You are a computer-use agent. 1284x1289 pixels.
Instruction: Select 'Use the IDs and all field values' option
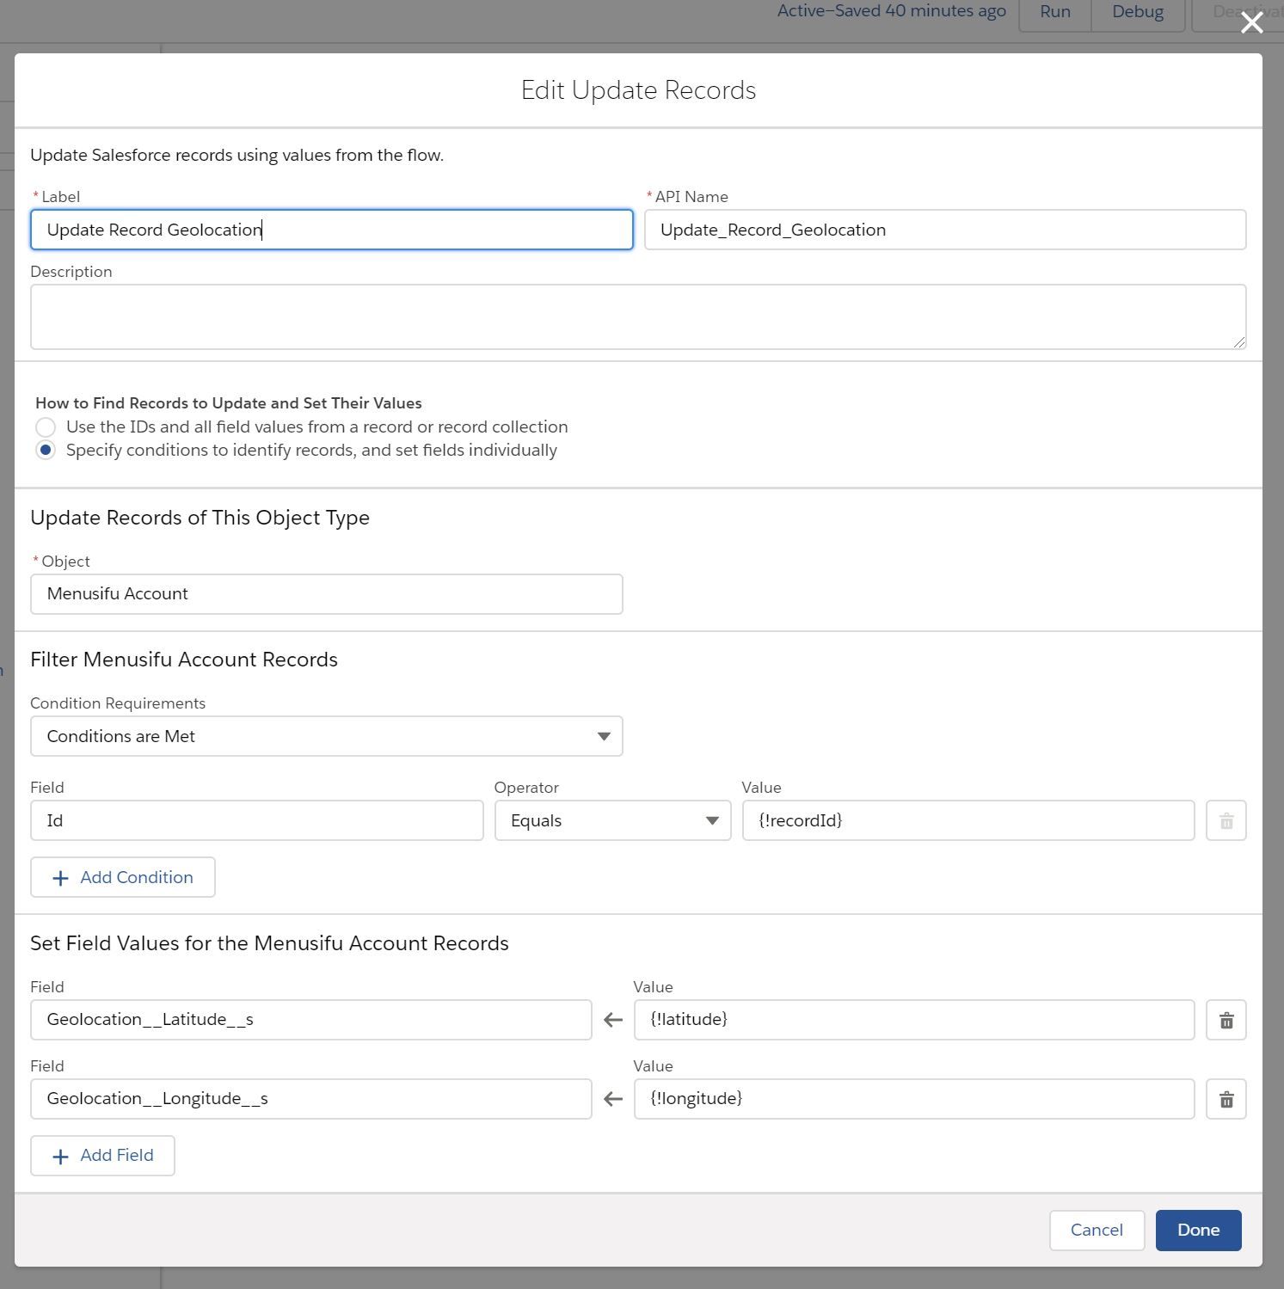coord(46,427)
